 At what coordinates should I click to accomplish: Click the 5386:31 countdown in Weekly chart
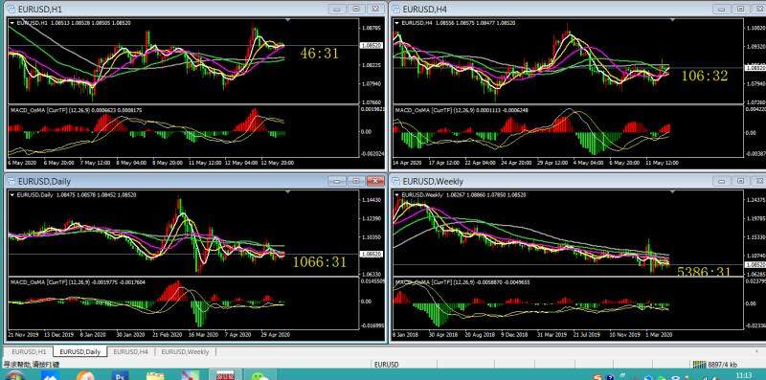point(704,272)
